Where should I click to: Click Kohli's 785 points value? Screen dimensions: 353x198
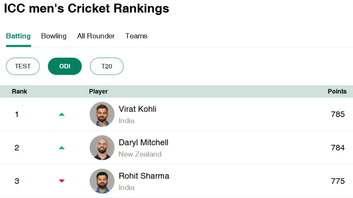[338, 114]
